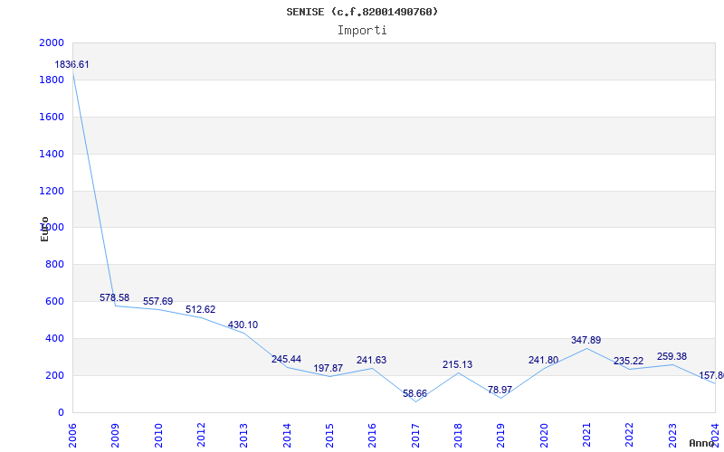
Task: Select the 197.87 data label
Action: click(x=329, y=368)
